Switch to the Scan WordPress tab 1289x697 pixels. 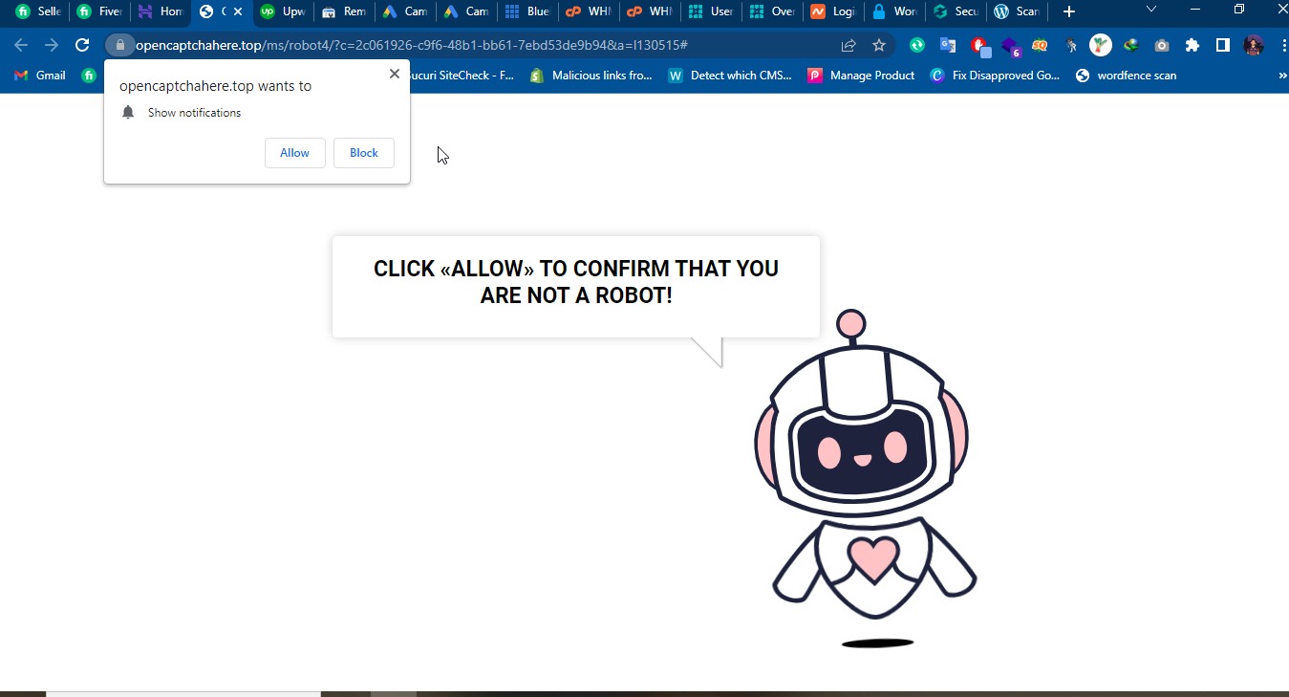click(x=1017, y=11)
